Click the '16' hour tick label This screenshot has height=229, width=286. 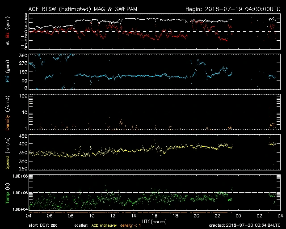(155, 216)
